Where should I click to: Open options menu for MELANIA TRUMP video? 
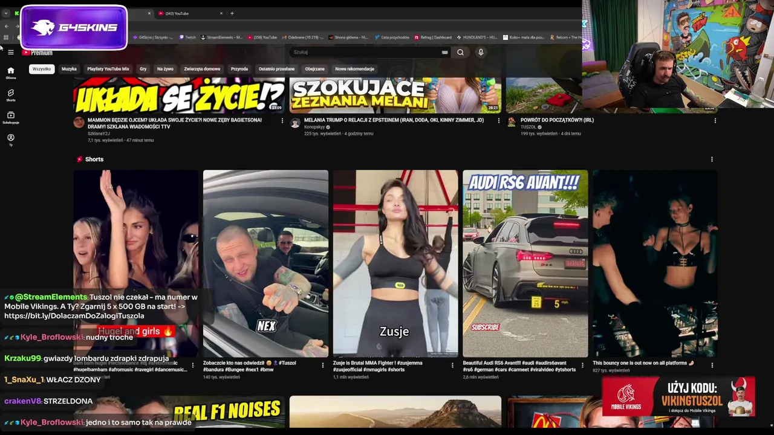pos(499,121)
